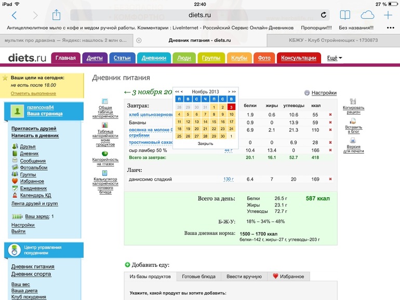
Task: Click the Общая таблица калорийности icon
Action: [105, 101]
